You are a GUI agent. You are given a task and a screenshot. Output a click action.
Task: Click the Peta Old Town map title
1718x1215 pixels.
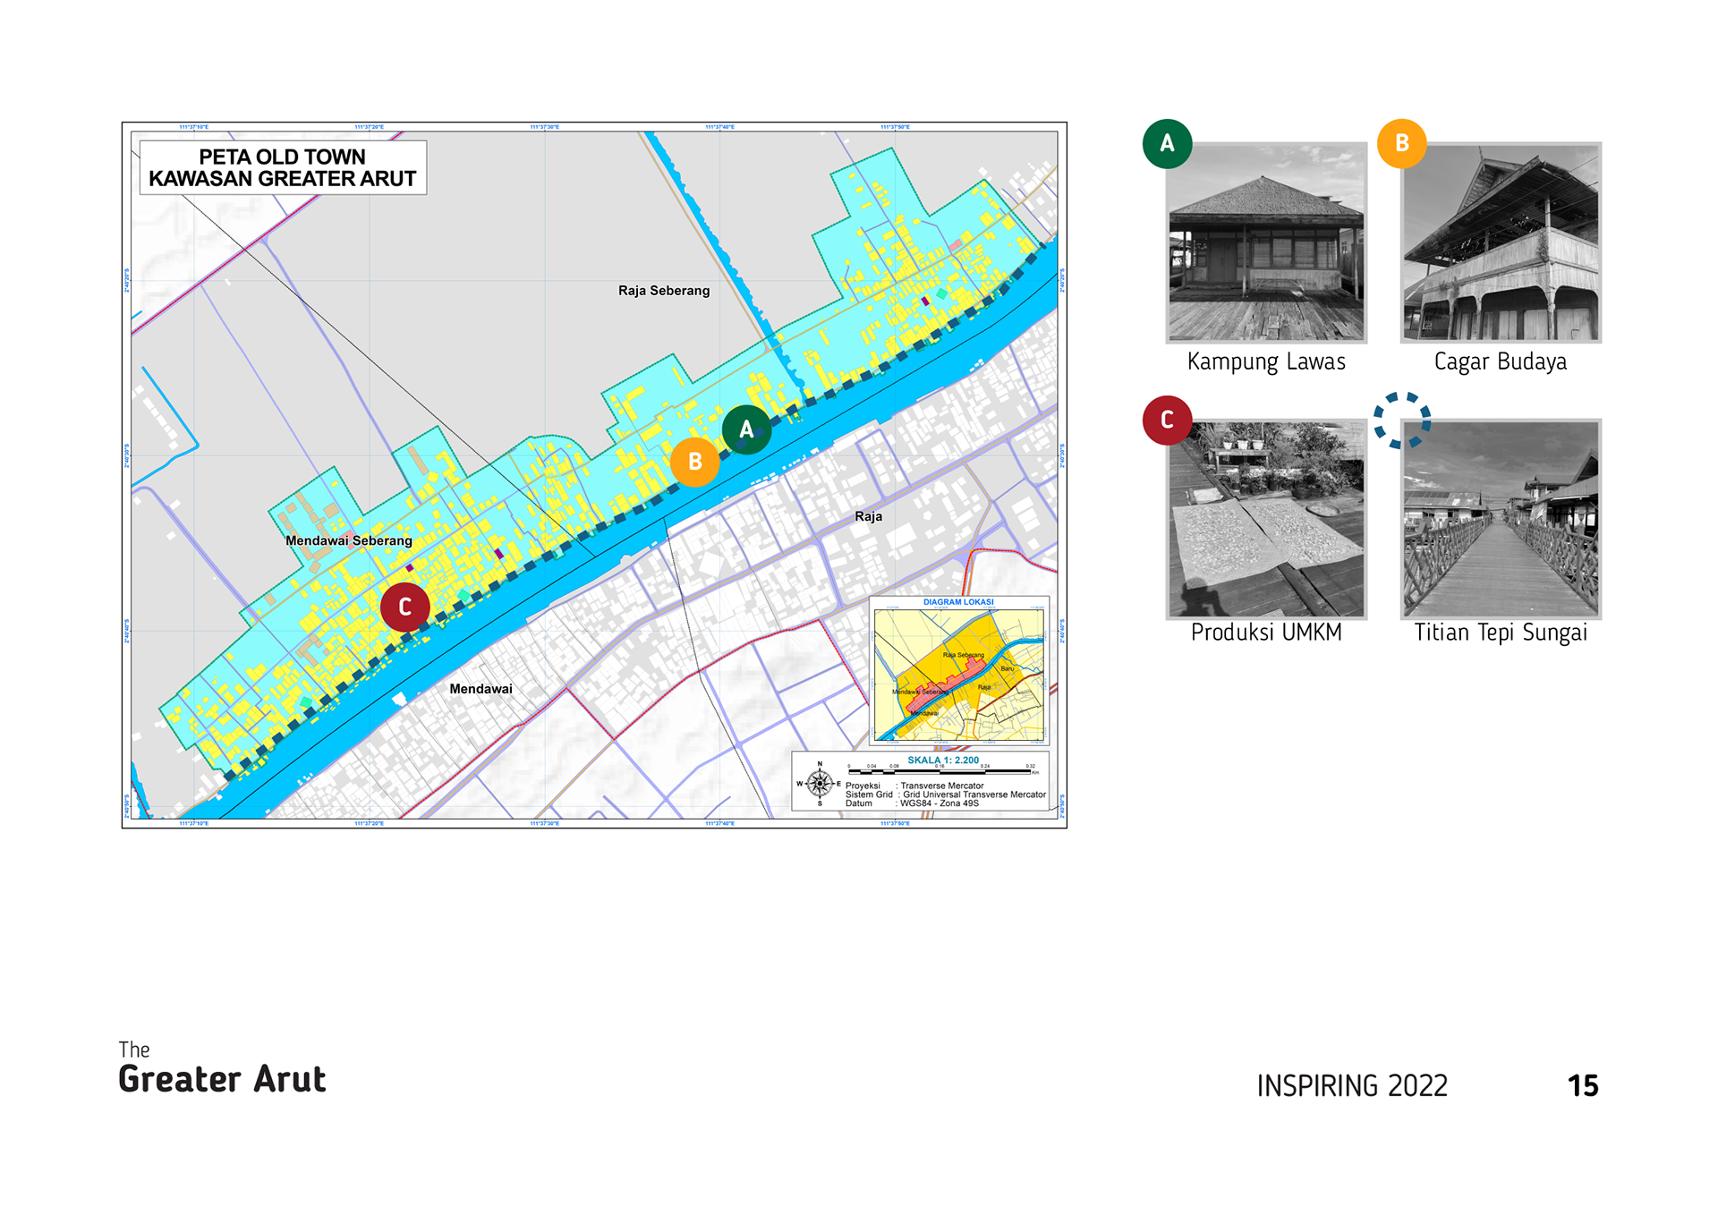(282, 167)
